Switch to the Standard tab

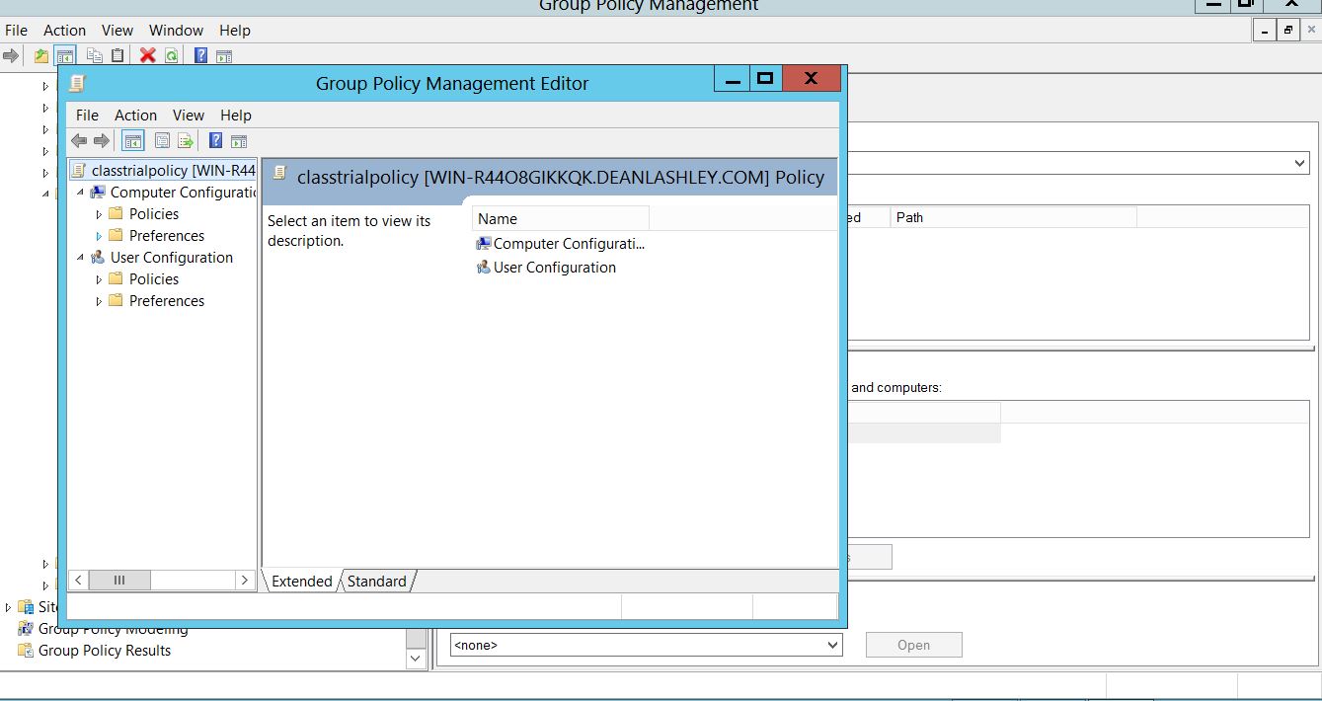tap(376, 582)
